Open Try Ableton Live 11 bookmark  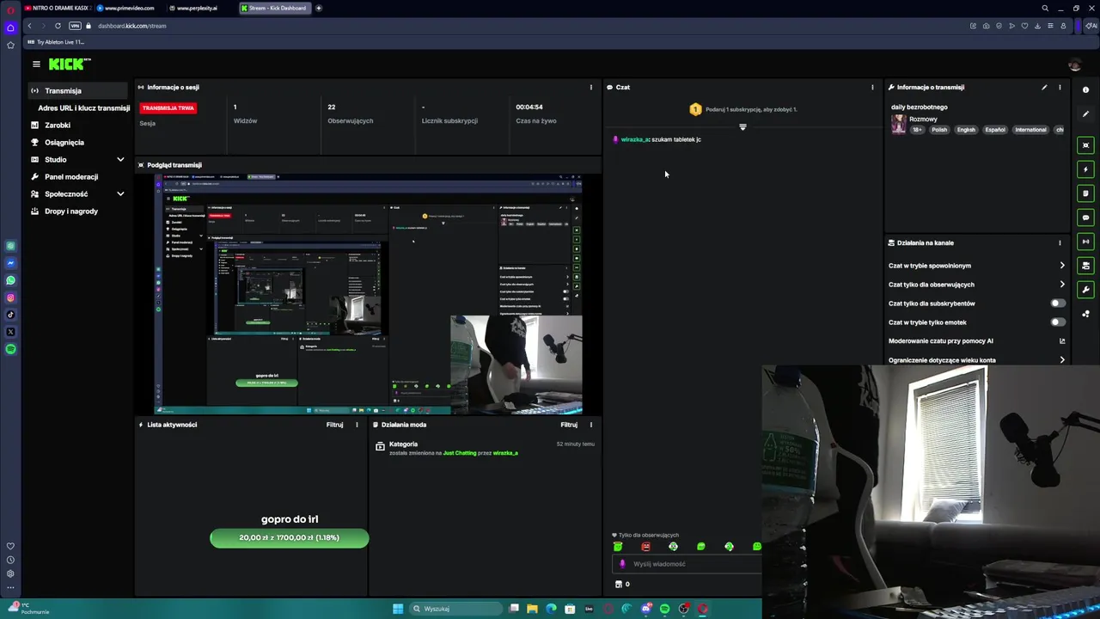tap(56, 42)
